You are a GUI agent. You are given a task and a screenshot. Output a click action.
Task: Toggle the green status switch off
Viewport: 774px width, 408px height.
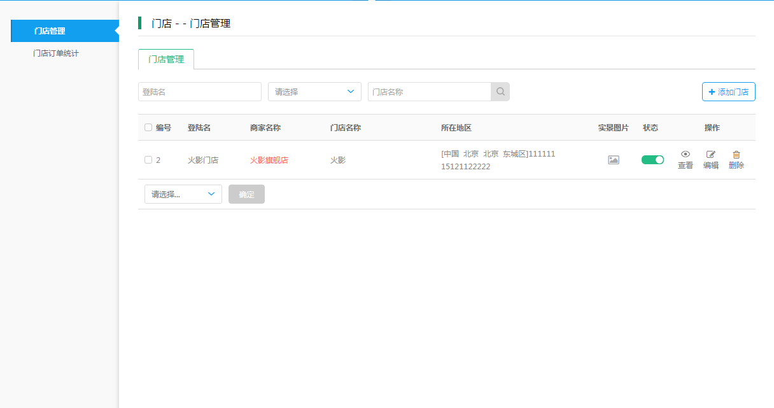coord(652,160)
